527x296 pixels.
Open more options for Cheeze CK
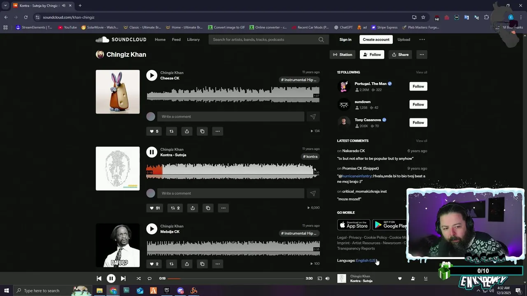217,131
